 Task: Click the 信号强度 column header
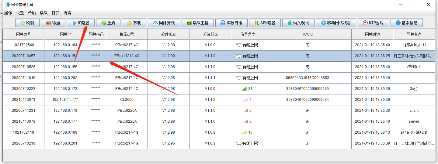247,34
